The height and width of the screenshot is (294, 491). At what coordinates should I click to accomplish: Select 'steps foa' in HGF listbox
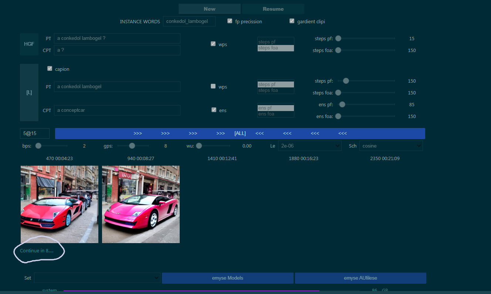pos(276,48)
